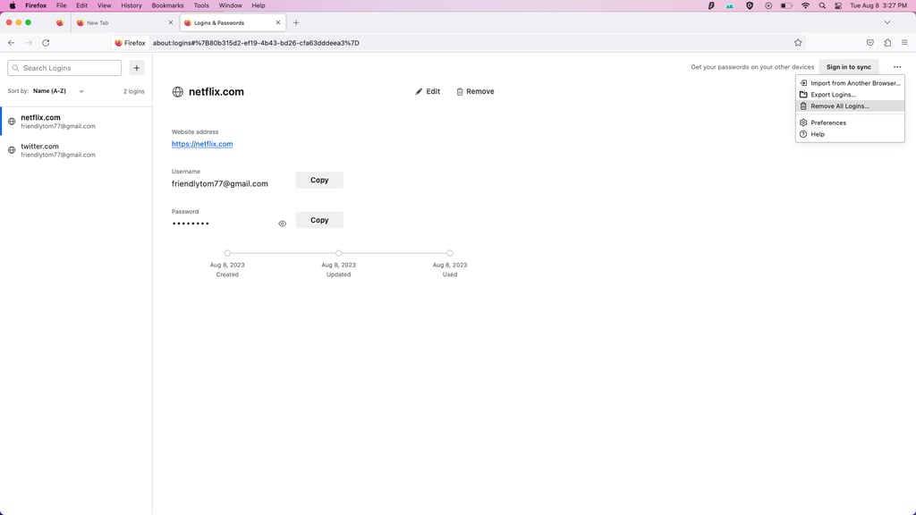The width and height of the screenshot is (916, 515).
Task: Click the friendlytom77@gmail.com username value
Action: [220, 184]
